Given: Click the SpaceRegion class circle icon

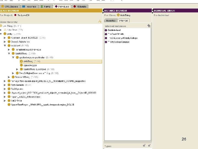Looking at the screenshot, I should [x=21, y=65].
